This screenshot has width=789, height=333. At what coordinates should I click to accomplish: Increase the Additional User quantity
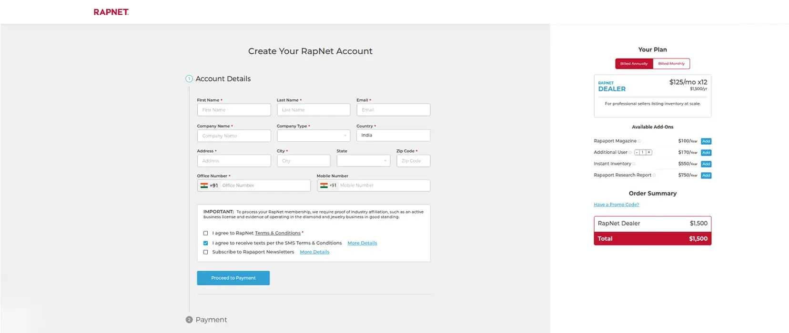coord(649,153)
